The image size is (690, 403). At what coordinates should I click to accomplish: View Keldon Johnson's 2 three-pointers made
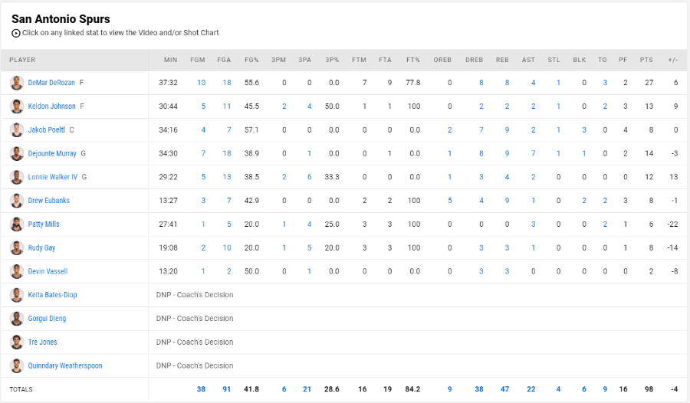[284, 106]
